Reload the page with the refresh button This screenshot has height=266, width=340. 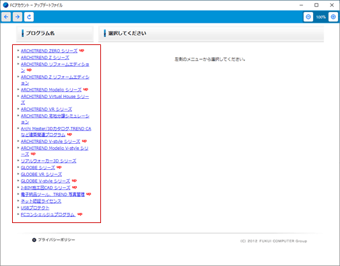click(29, 17)
